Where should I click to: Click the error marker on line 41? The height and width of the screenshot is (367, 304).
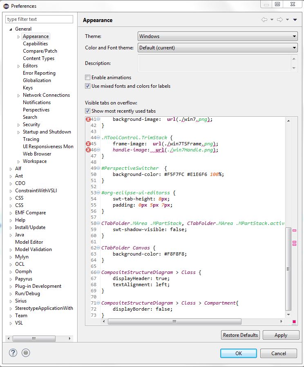(x=88, y=119)
